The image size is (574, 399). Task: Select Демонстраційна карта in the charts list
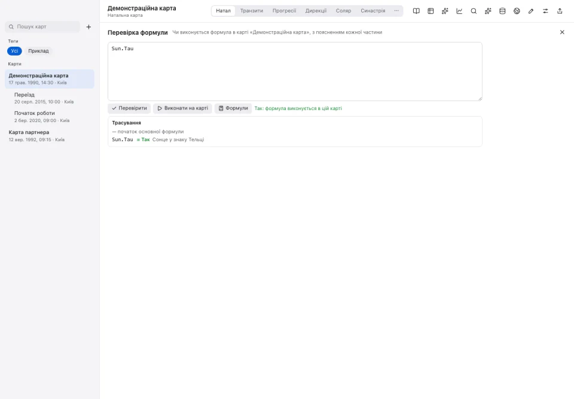tap(50, 79)
